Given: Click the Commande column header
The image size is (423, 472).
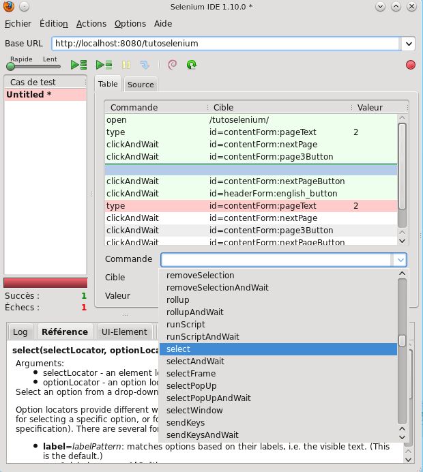Looking at the screenshot, I should [x=155, y=108].
